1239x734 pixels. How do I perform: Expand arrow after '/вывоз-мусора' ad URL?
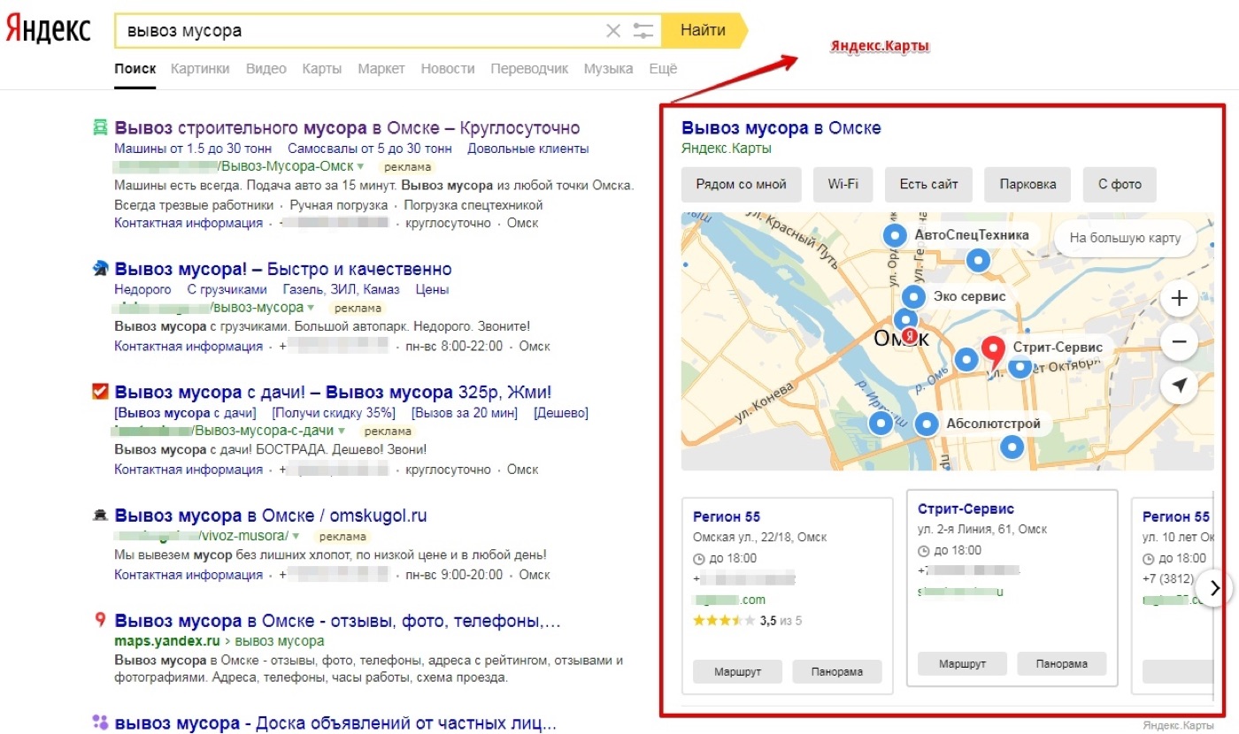coord(311,308)
